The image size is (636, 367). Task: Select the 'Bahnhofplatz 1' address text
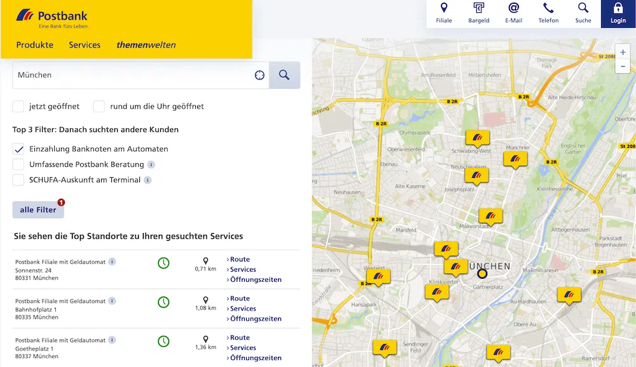[x=36, y=309]
